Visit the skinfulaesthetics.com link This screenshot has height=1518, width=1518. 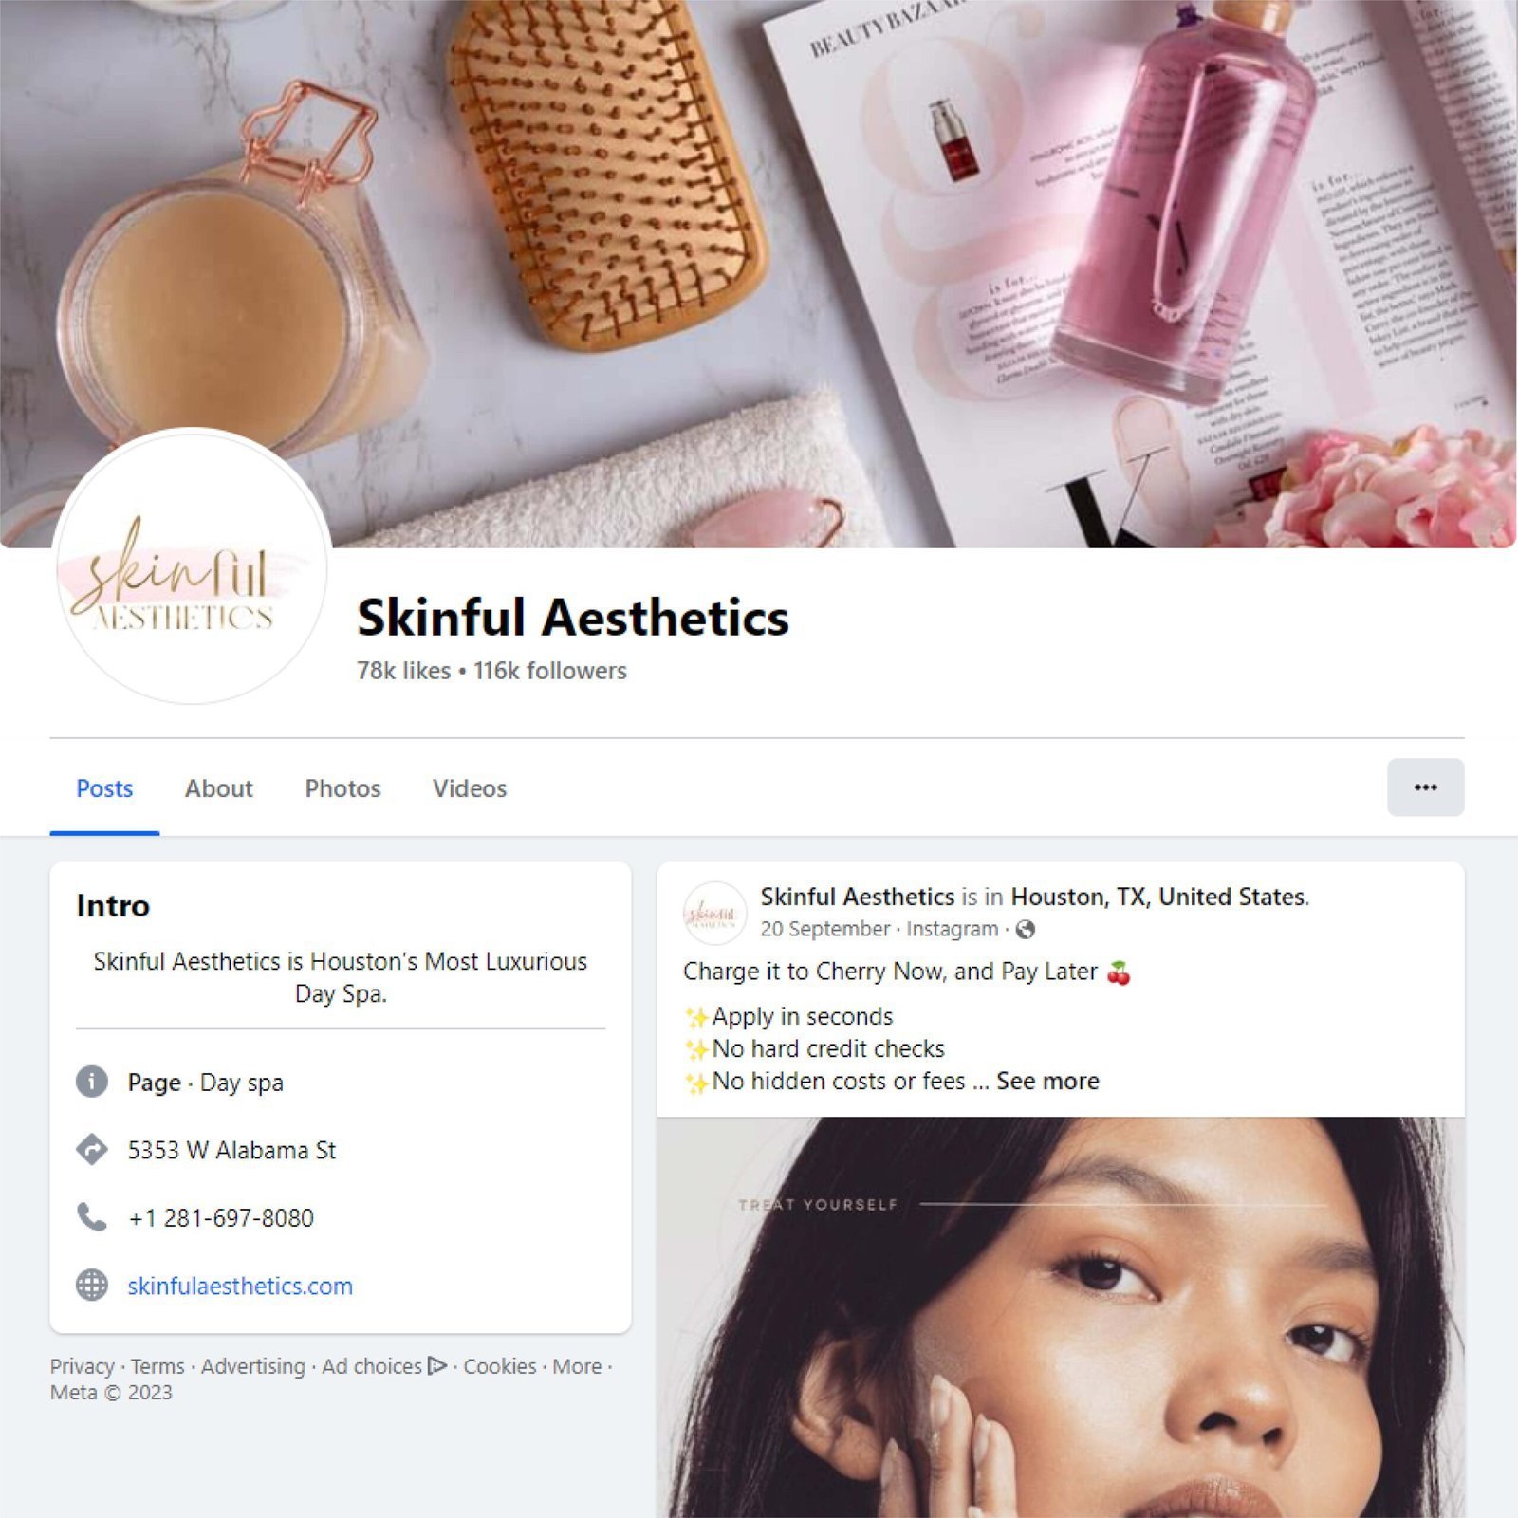click(x=240, y=1286)
